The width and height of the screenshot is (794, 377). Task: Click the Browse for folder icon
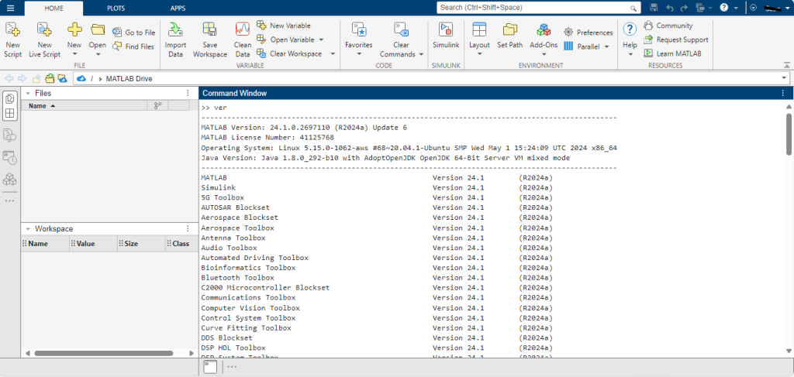coord(49,79)
